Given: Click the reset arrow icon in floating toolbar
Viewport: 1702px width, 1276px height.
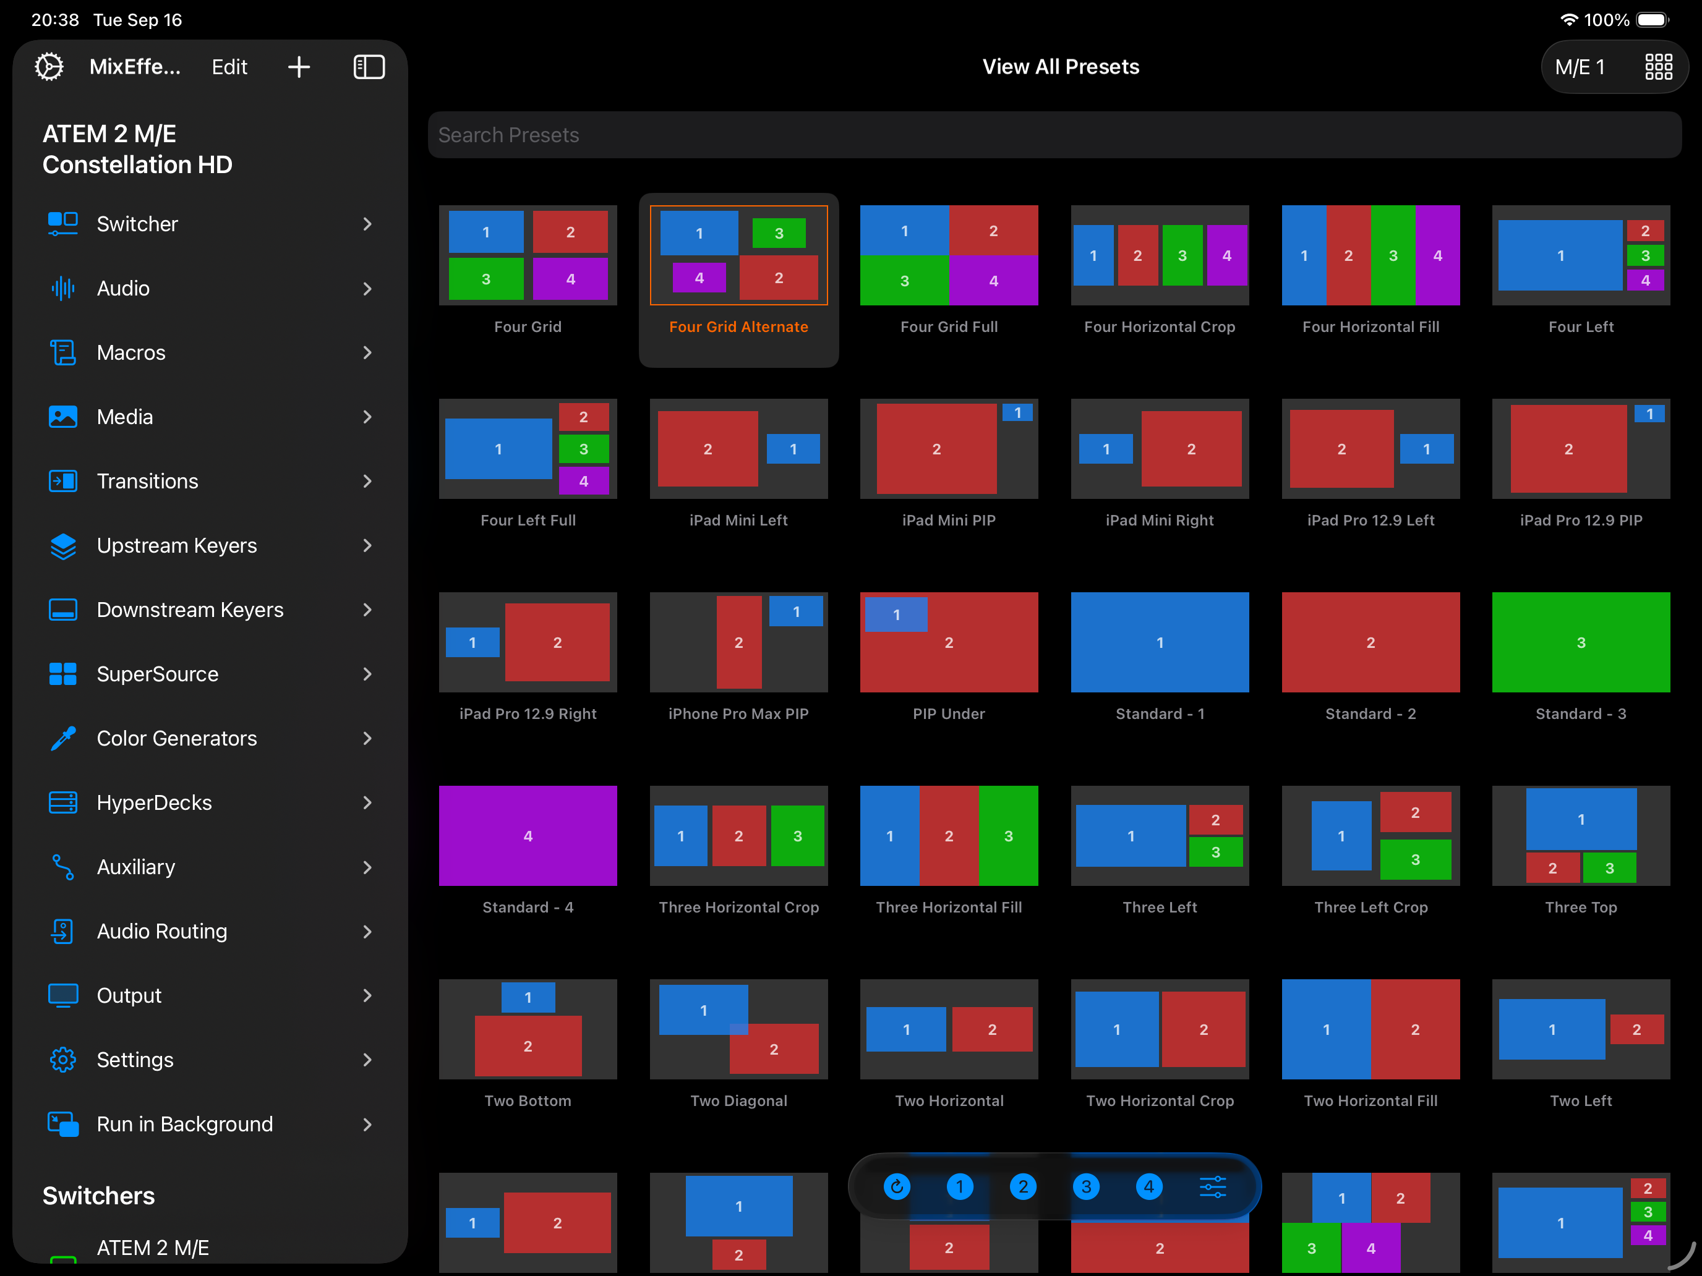Looking at the screenshot, I should coord(896,1187).
